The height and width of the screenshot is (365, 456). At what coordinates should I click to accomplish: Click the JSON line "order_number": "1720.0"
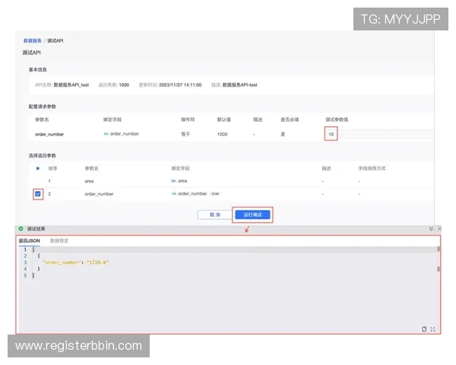click(x=75, y=262)
